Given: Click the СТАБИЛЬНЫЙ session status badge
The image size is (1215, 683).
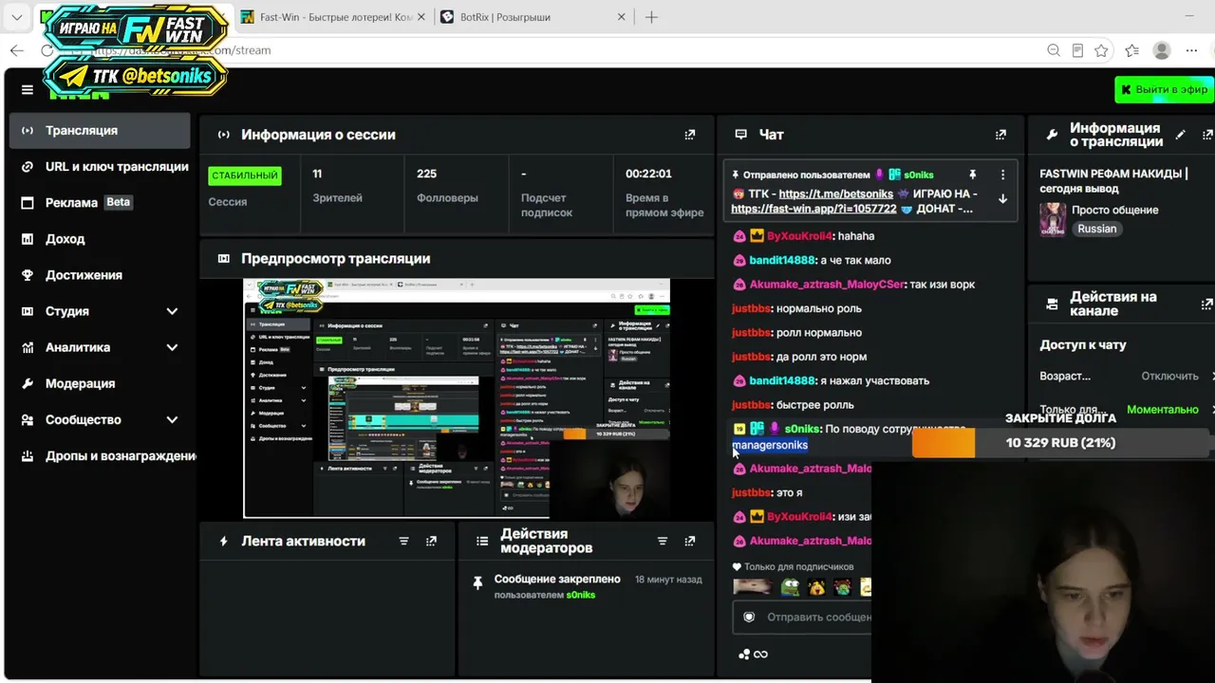Looking at the screenshot, I should click(x=245, y=175).
